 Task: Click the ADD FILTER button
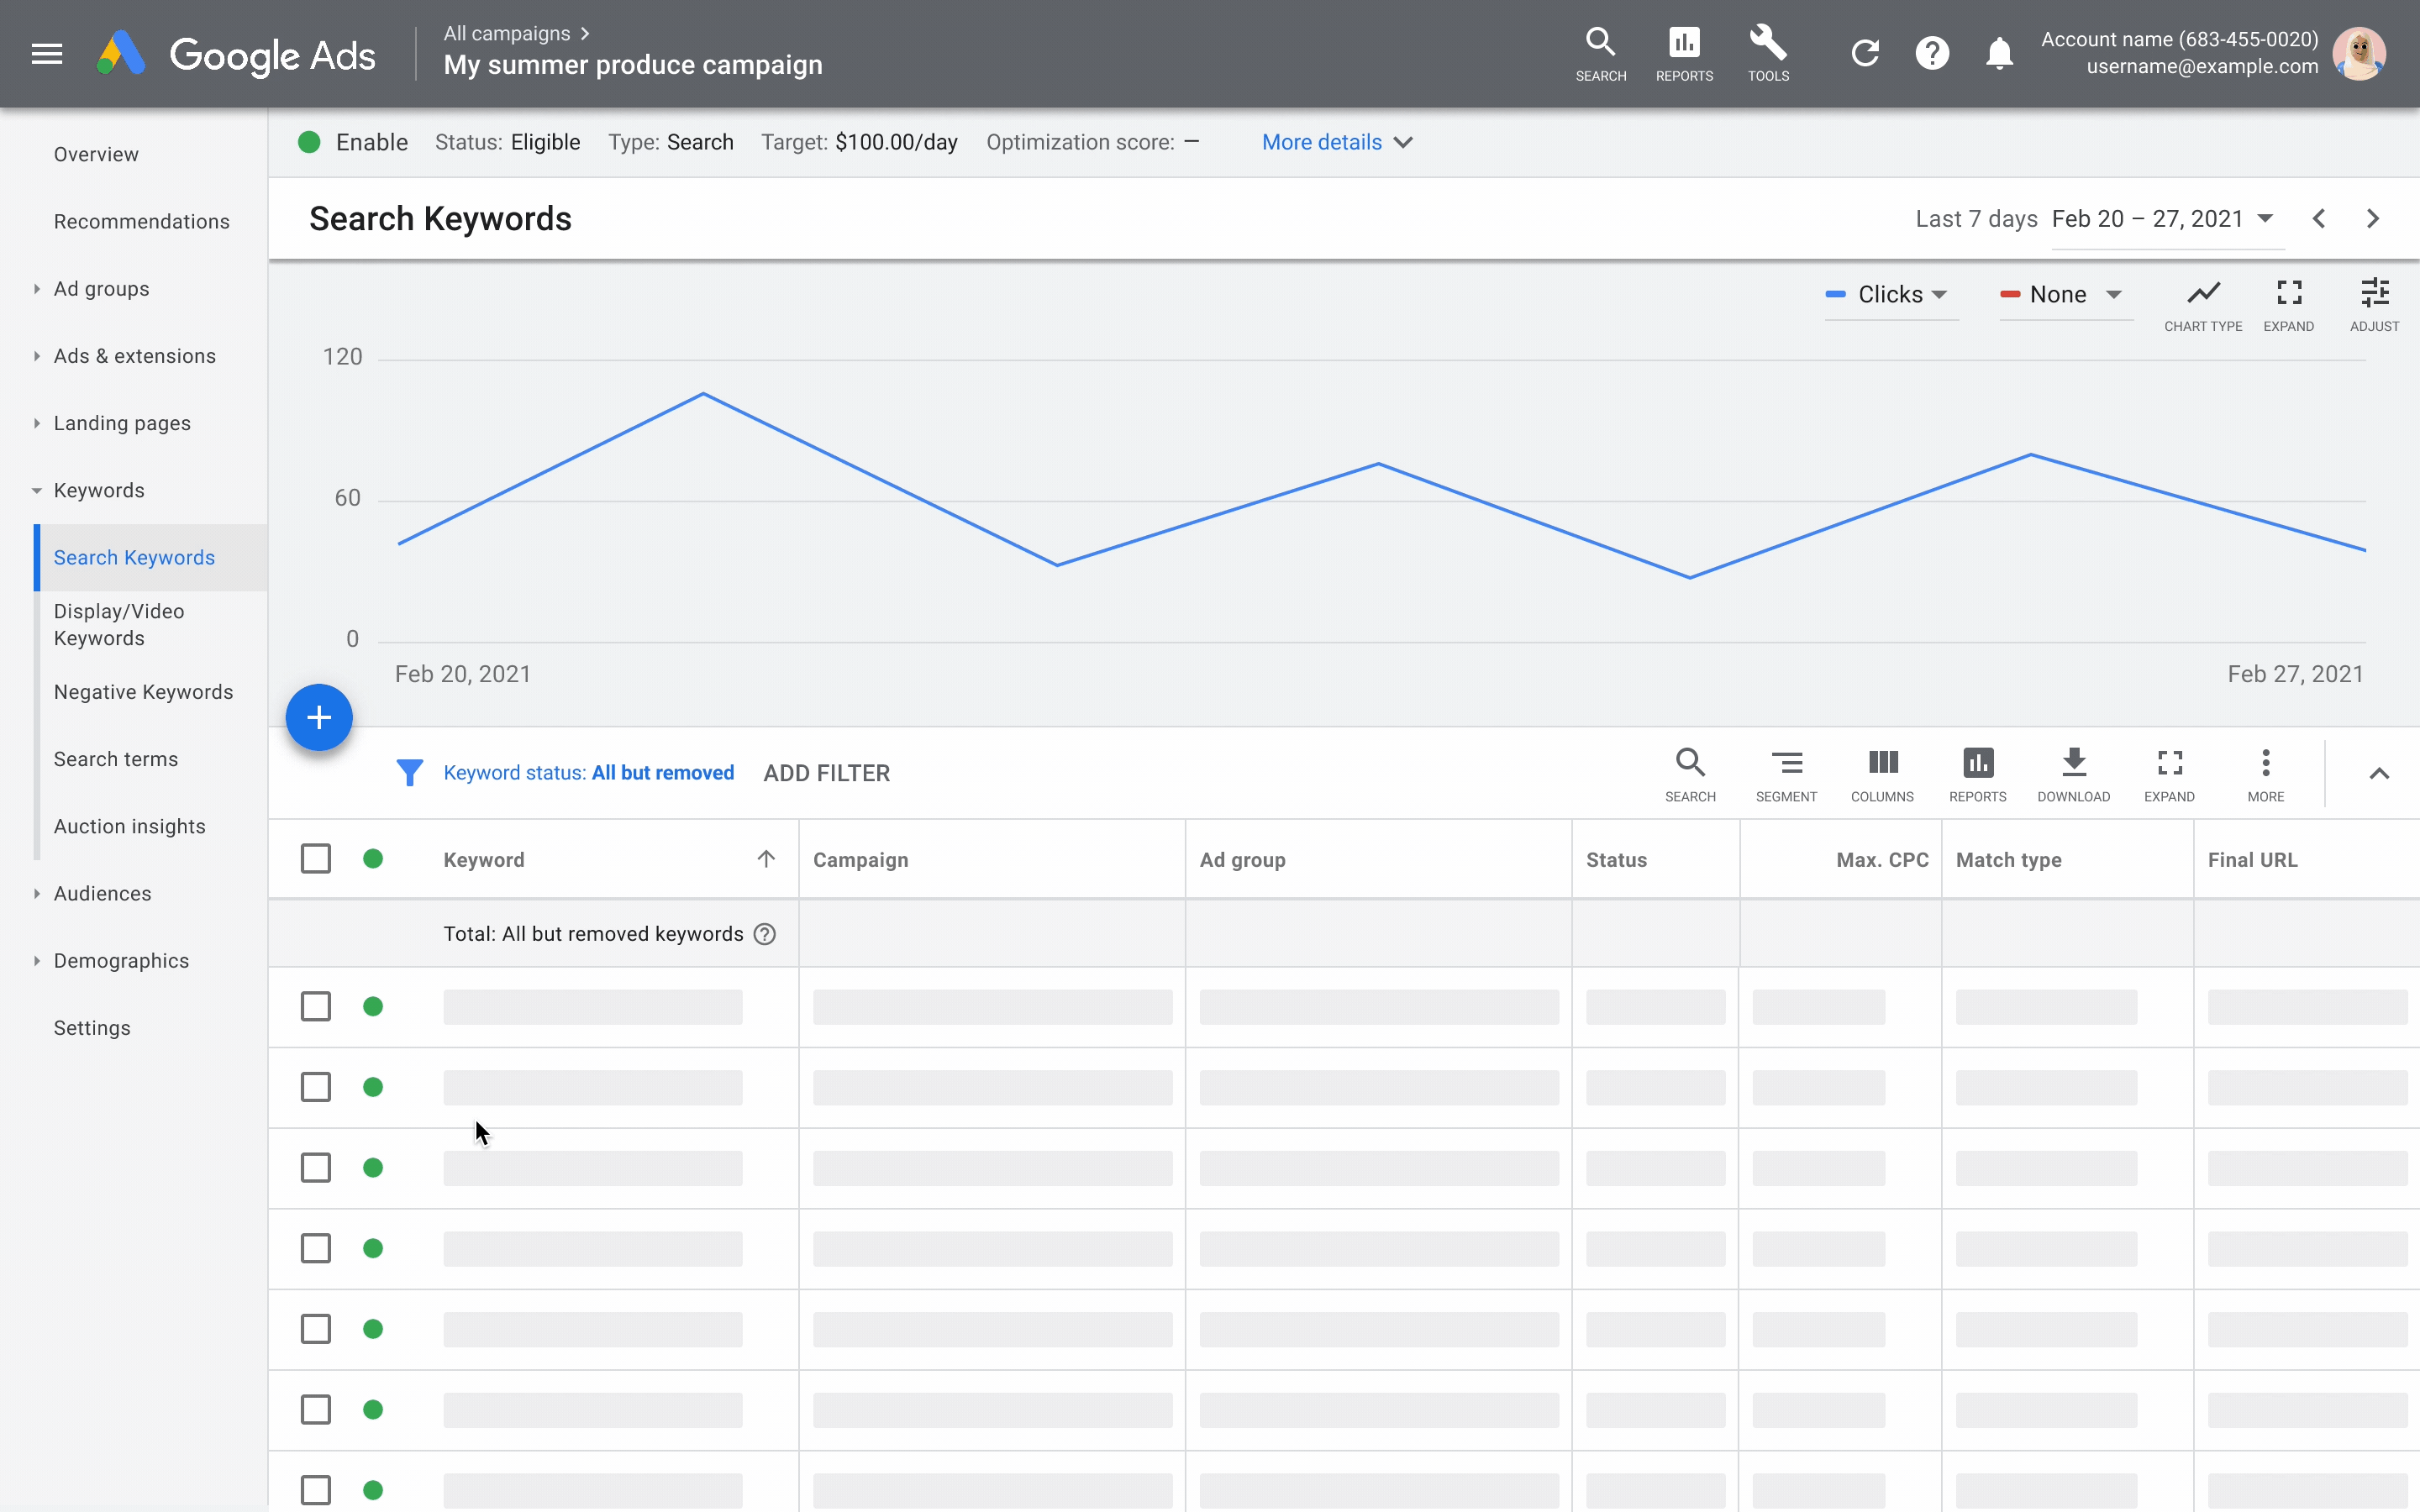point(826,772)
